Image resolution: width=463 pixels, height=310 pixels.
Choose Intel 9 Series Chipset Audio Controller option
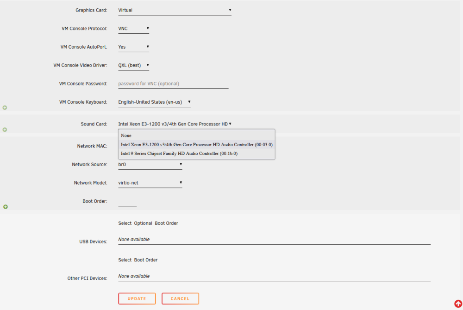(x=196, y=153)
